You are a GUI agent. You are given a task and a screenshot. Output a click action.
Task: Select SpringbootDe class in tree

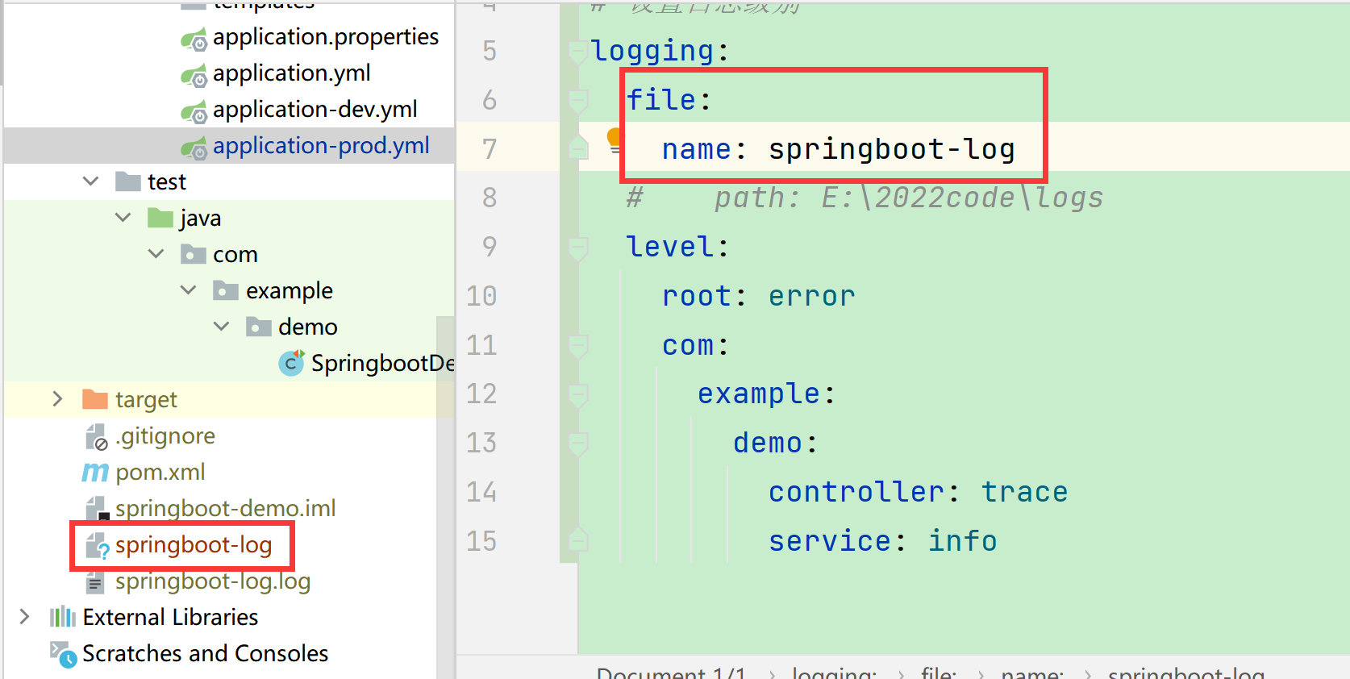[x=383, y=363]
